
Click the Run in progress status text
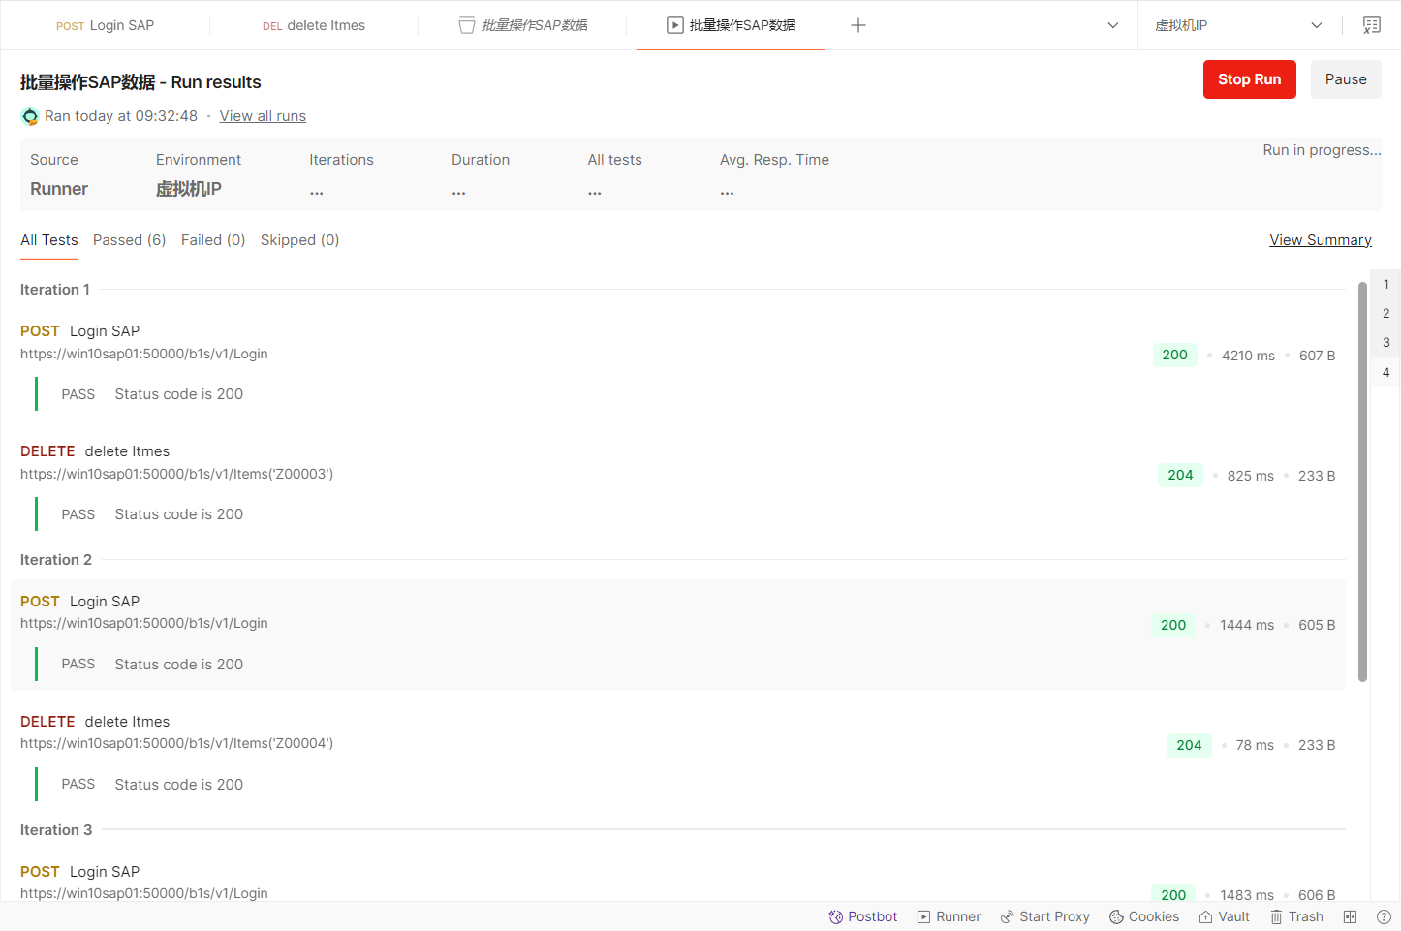1322,150
